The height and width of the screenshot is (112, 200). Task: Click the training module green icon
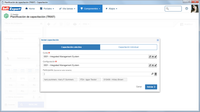click(x=6, y=16)
